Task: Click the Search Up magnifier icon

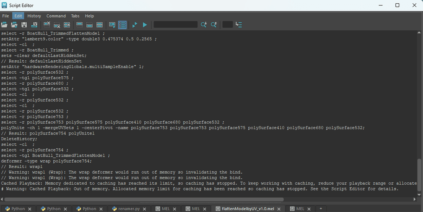Action: point(214,25)
